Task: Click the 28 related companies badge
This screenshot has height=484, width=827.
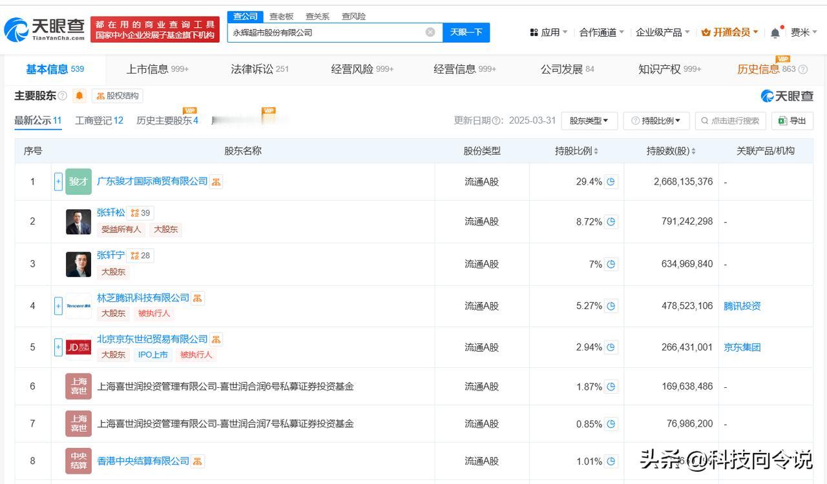Action: [140, 256]
